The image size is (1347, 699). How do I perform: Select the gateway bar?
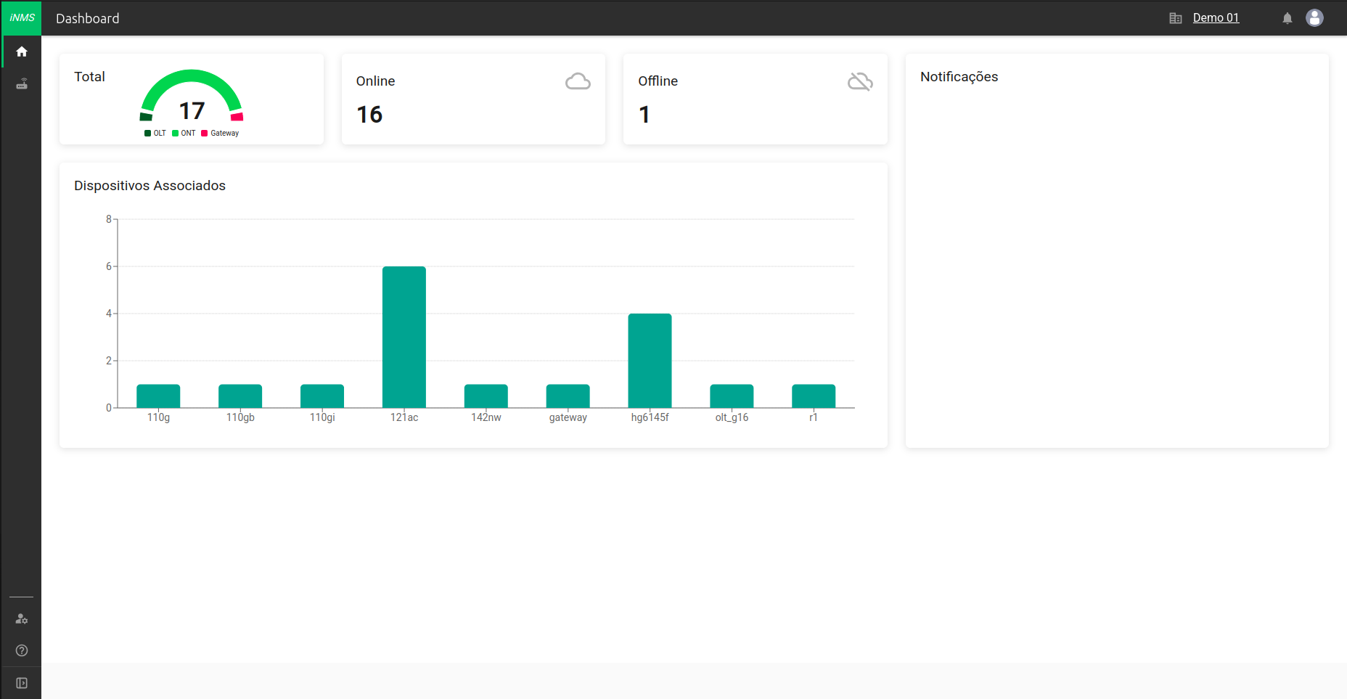pyautogui.click(x=568, y=396)
